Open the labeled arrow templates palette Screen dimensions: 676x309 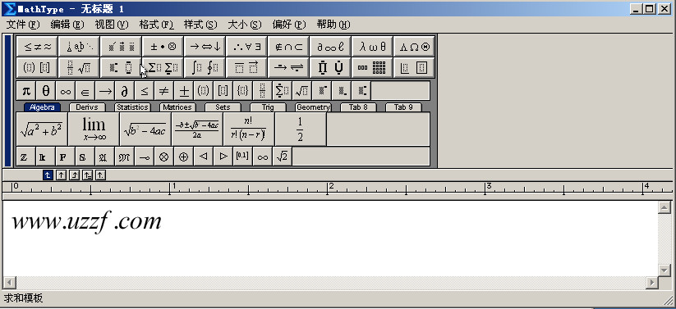[x=288, y=67]
